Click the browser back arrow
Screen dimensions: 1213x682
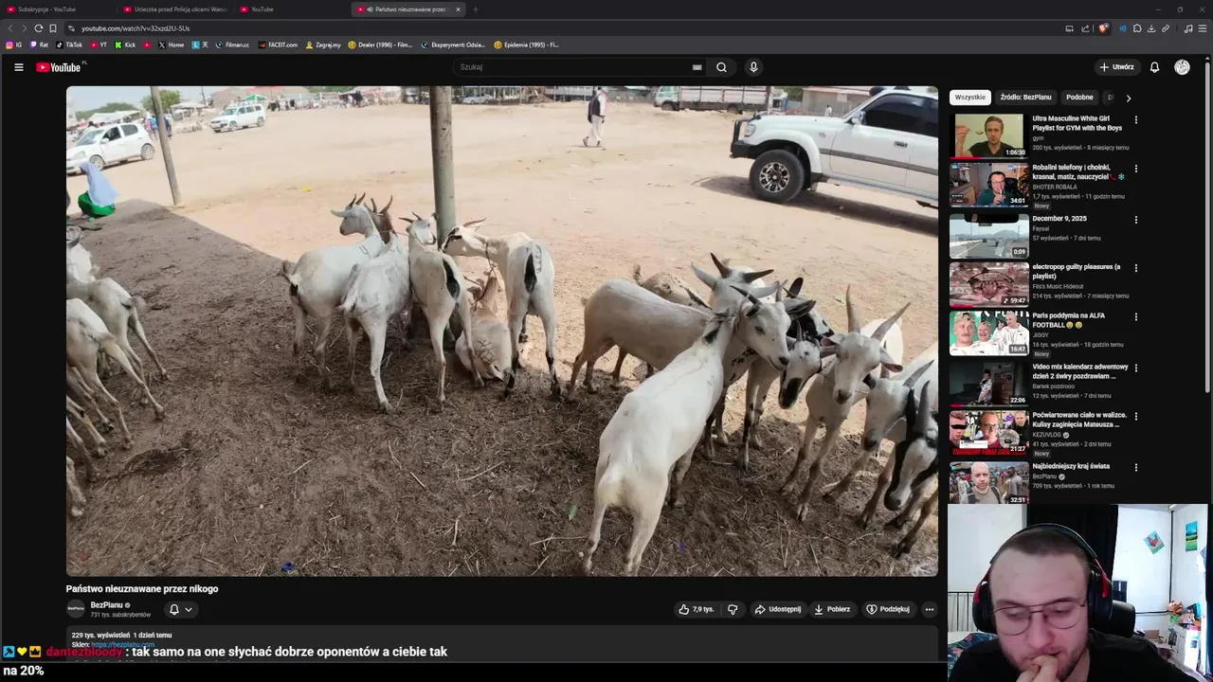coord(9,28)
